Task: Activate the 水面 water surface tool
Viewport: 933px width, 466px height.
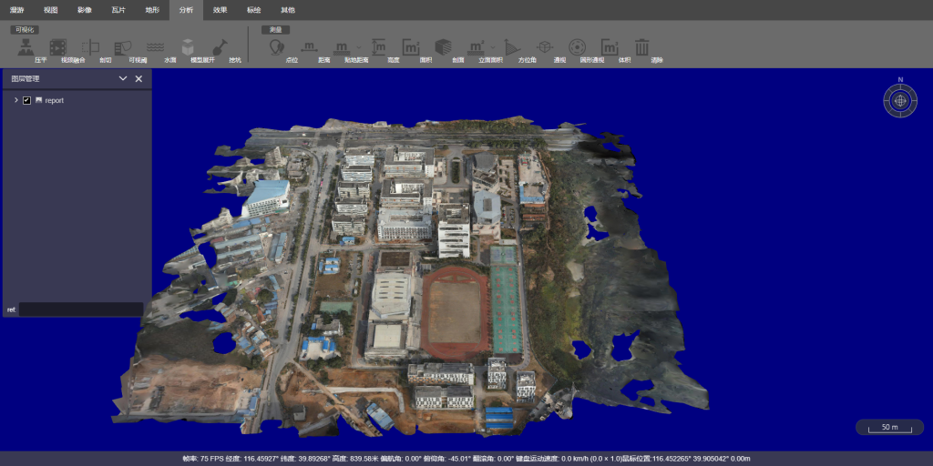Action: 155,47
